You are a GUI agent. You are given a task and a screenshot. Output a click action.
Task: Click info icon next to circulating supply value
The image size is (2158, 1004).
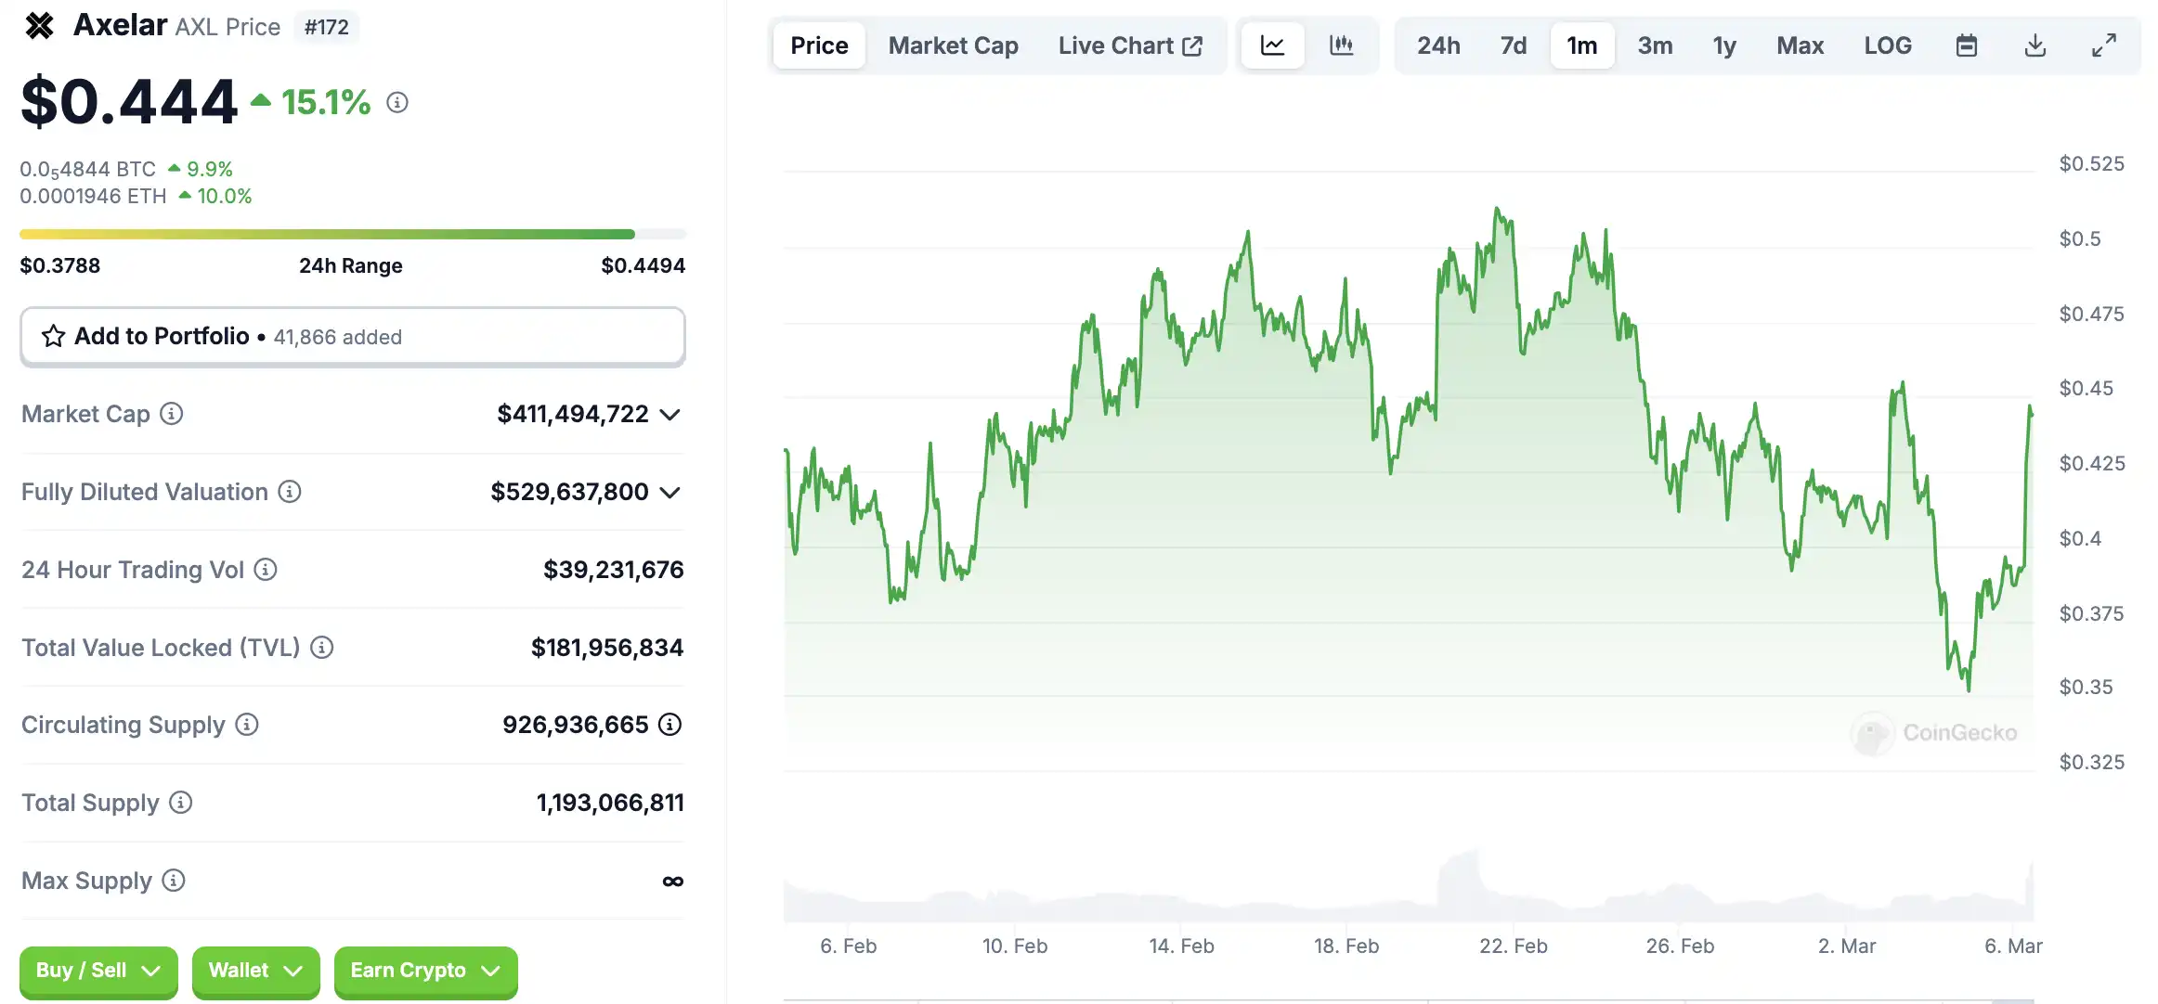(x=669, y=725)
